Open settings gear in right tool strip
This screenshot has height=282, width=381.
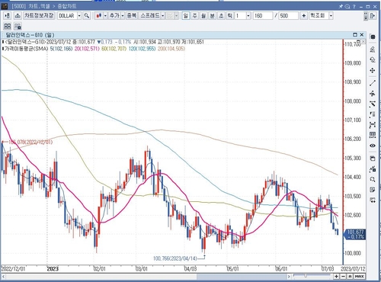point(373,37)
